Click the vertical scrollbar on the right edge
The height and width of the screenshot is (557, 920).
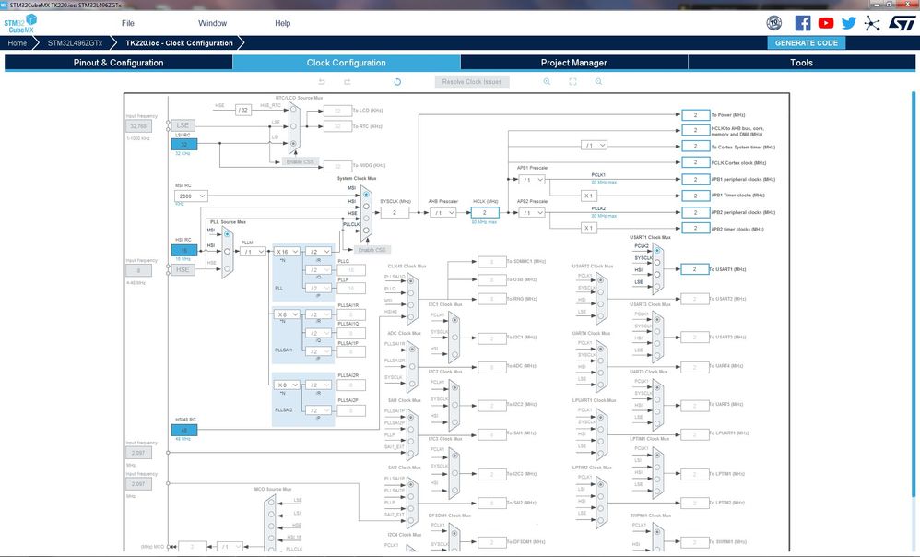tap(914, 293)
